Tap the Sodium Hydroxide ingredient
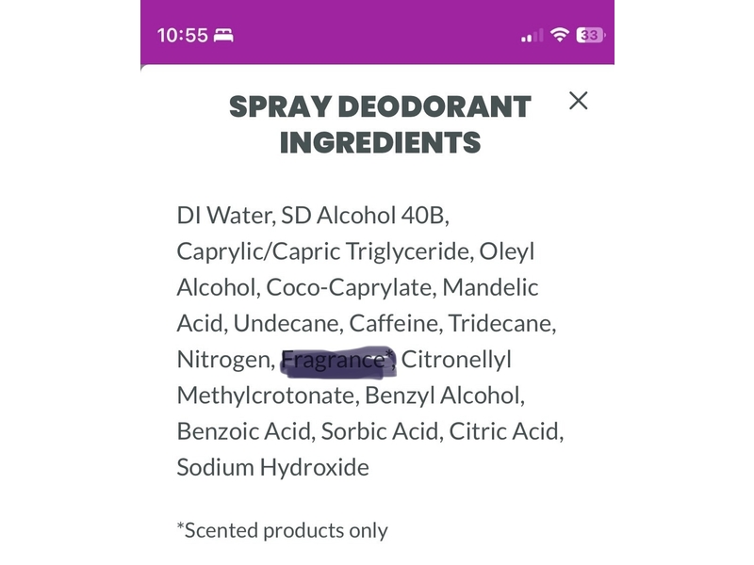The width and height of the screenshot is (754, 565). 272,467
